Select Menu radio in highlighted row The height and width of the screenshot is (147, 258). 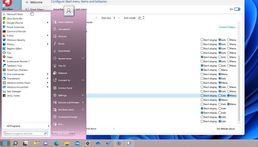(228, 96)
